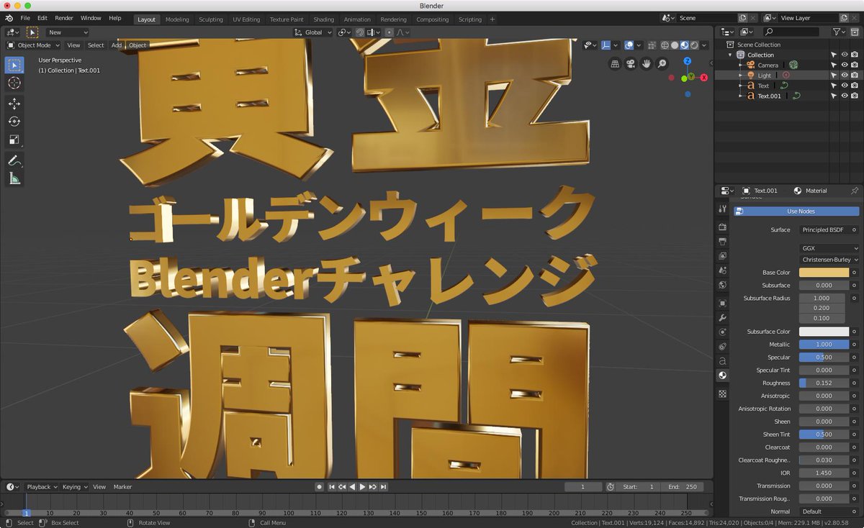The image size is (864, 528).
Task: Open the Keying dropdown in timeline
Action: pyautogui.click(x=74, y=487)
